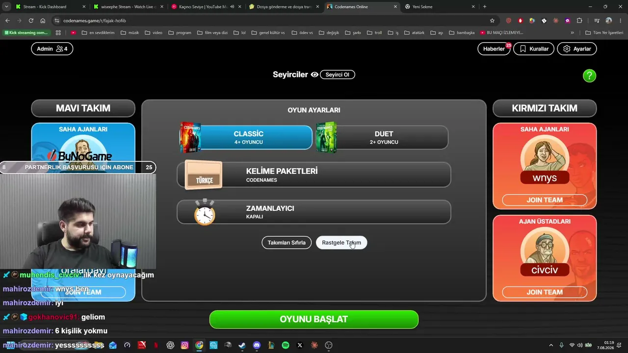This screenshot has height=353, width=628.
Task: Open the Kurallar rules button
Action: click(534, 49)
